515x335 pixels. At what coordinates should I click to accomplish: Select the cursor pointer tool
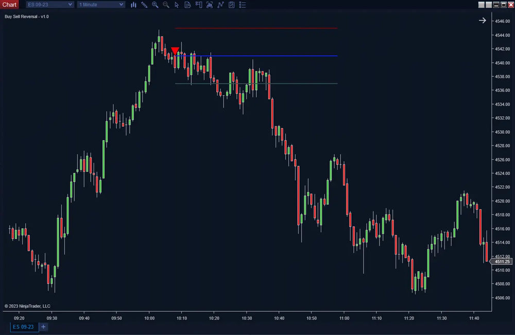(177, 5)
